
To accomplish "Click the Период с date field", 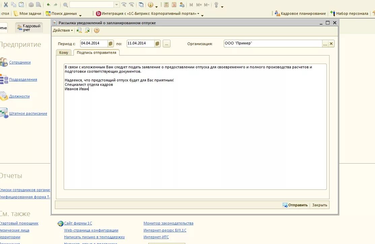I will tap(94, 43).
